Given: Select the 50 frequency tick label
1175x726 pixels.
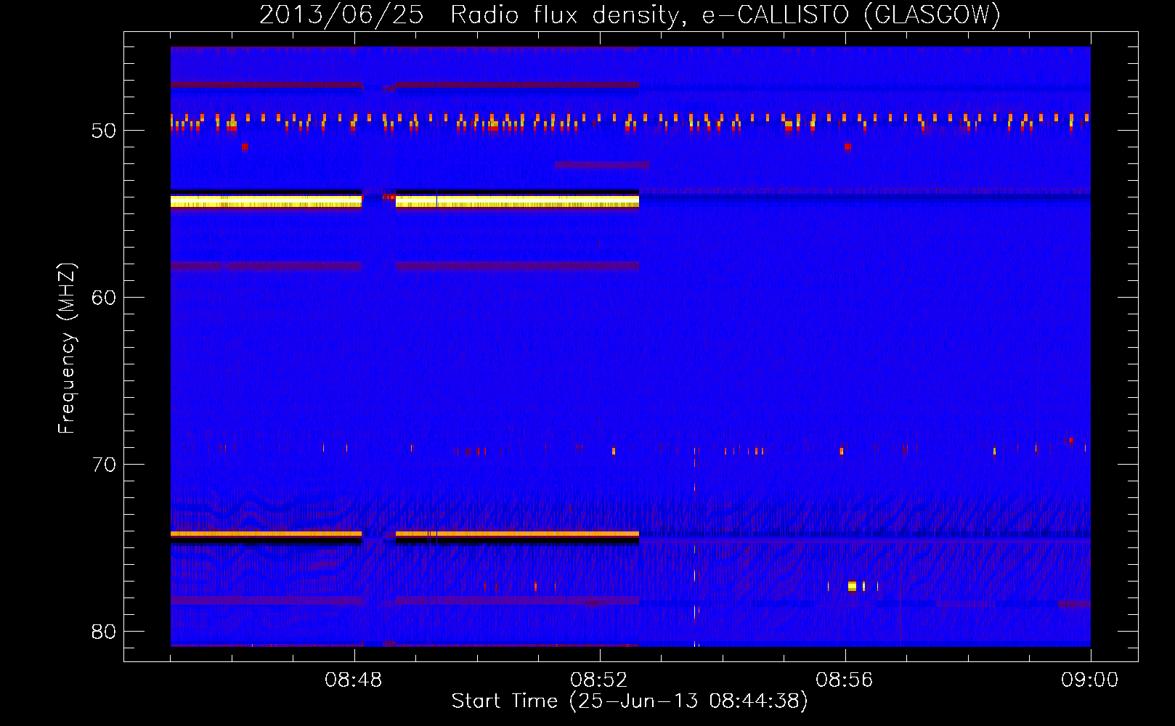Looking at the screenshot, I should pyautogui.click(x=104, y=131).
